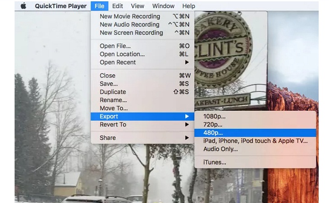Image resolution: width=329 pixels, height=203 pixels.
Task: Expand the Share submenu
Action: [x=142, y=138]
